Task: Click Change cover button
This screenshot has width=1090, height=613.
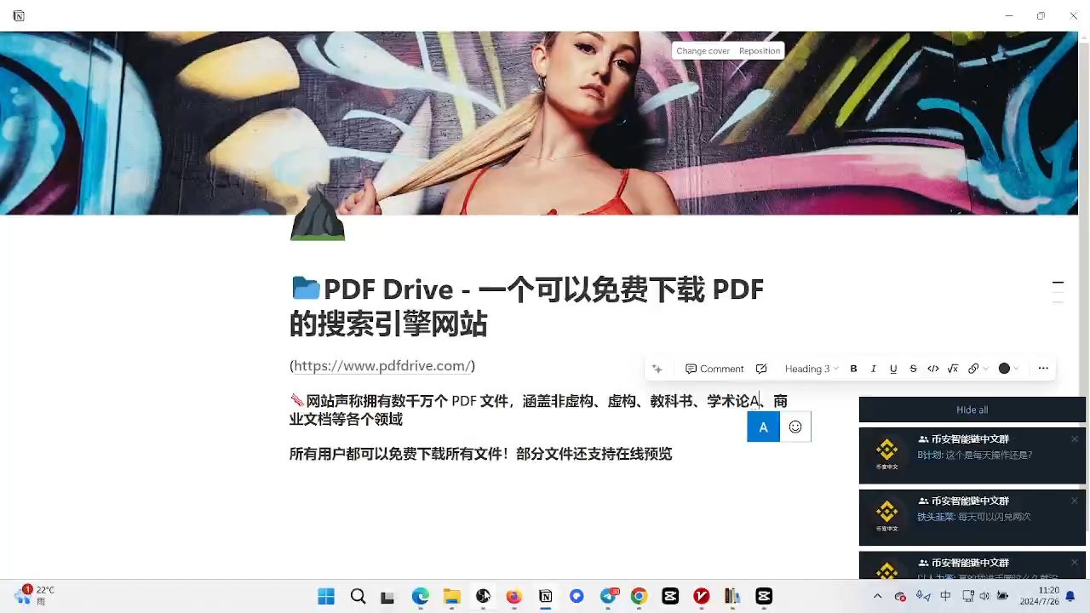Action: tap(703, 51)
